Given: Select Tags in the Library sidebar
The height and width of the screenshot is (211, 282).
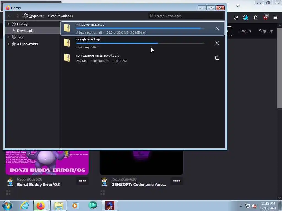Looking at the screenshot, I should pos(32,37).
